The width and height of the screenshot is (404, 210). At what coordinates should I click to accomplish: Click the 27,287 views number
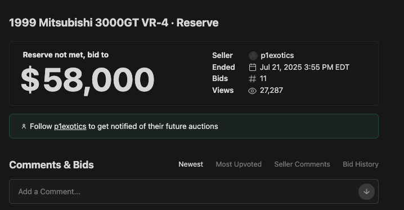coord(271,91)
